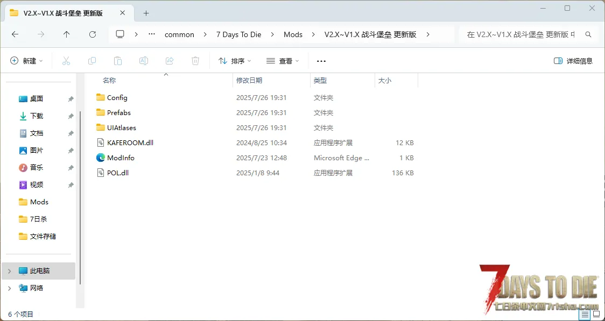The image size is (605, 321).
Task: Open the 新建 new item menu
Action: 26,61
